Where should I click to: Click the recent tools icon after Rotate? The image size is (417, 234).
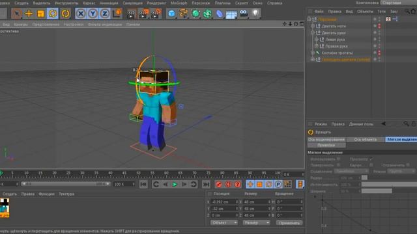65,14
